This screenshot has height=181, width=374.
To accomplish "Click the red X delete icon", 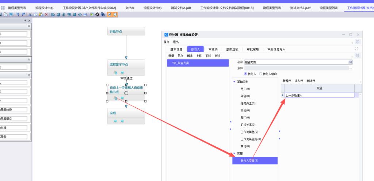I will click(46, 15).
